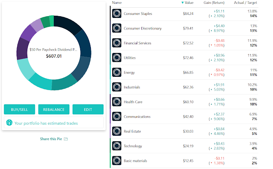Click the $607.01 pie total value

[54, 56]
